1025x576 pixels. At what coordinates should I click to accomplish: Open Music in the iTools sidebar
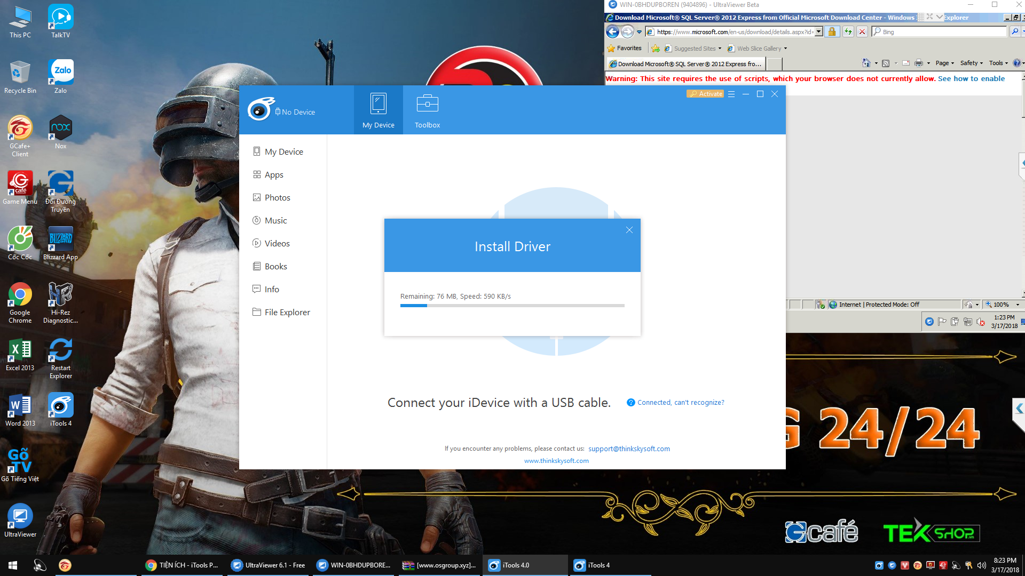(x=283, y=220)
